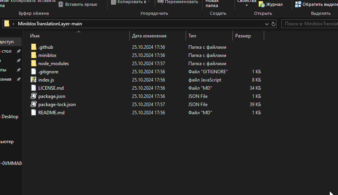Image resolution: width=338 pixels, height=195 pixels.
Task: Click the Файл "GITIGNORE" type cell
Action: click(x=208, y=72)
